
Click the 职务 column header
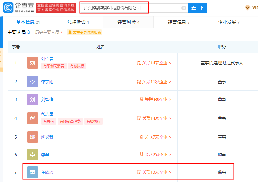tap(222, 47)
